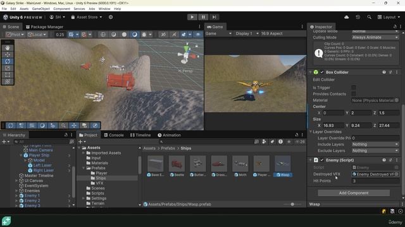Open the Exclude Layers dropdown
The width and height of the screenshot is (405, 227).
375,151
